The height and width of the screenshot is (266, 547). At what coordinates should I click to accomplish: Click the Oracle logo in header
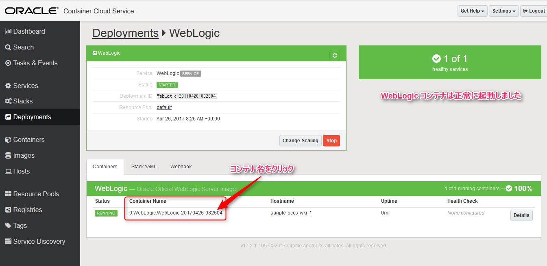click(x=32, y=11)
